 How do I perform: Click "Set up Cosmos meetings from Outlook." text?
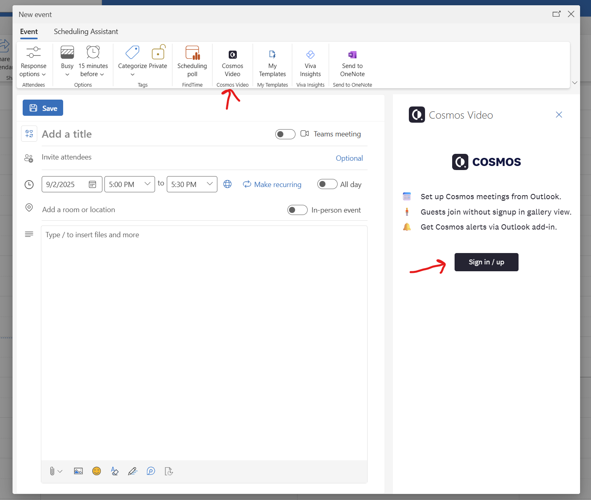491,197
